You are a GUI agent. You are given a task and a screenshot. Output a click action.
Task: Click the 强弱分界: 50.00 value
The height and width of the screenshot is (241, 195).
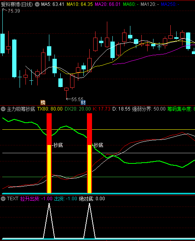149,109
